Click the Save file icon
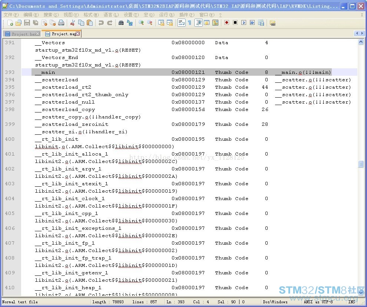This screenshot has width=367, height=307. (x=27, y=23)
